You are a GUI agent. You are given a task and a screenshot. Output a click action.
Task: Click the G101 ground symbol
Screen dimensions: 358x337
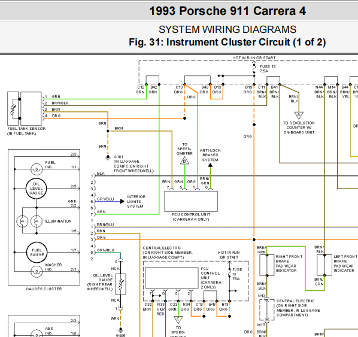tap(108, 158)
